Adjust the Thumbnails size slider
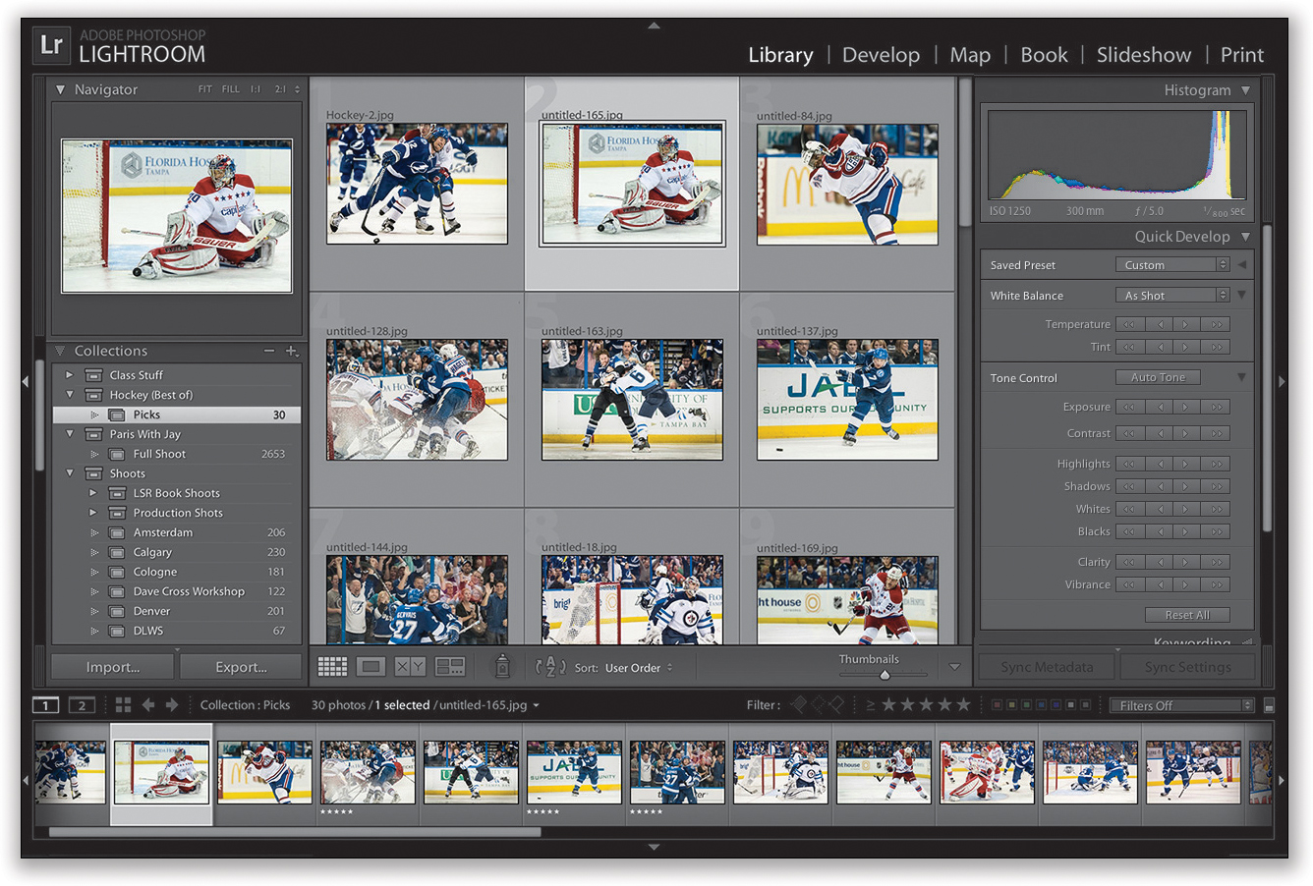Viewport: 1313px width, 886px height. click(884, 675)
